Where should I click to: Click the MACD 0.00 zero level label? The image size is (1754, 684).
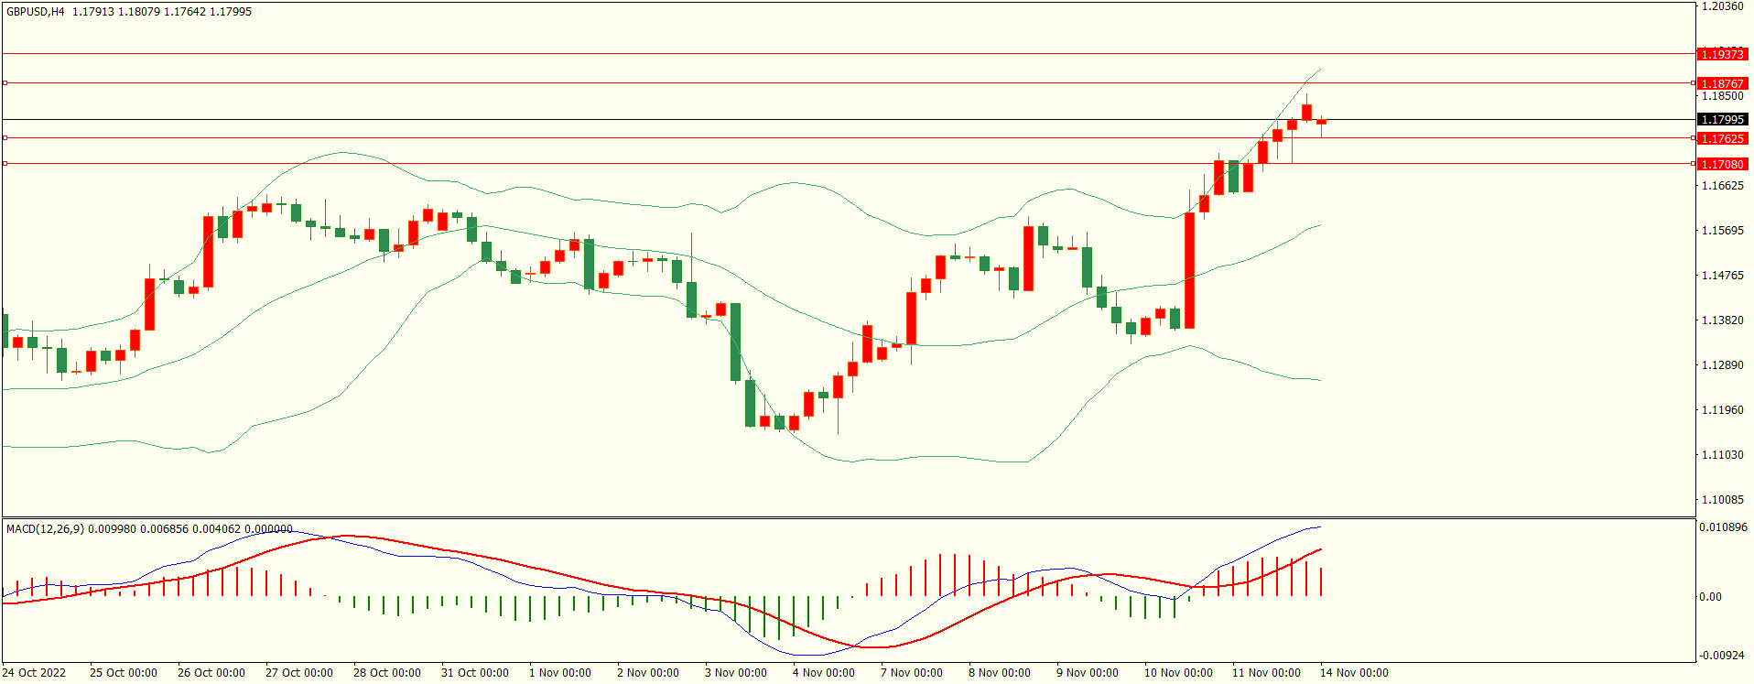click(x=1710, y=597)
